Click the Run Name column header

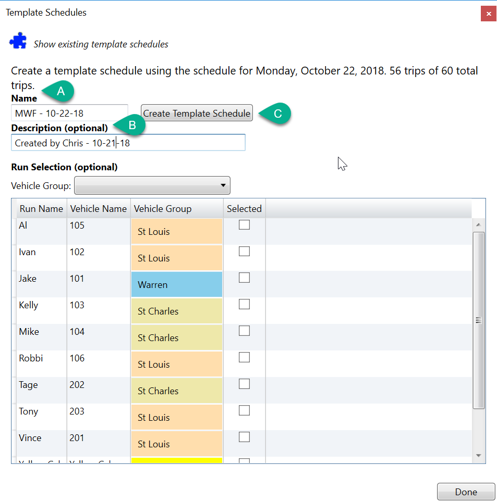click(41, 208)
